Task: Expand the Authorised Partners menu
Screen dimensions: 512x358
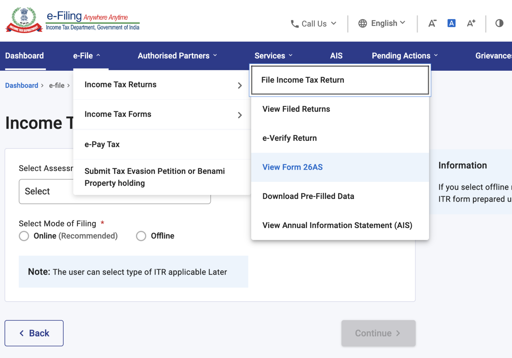Action: (177, 56)
